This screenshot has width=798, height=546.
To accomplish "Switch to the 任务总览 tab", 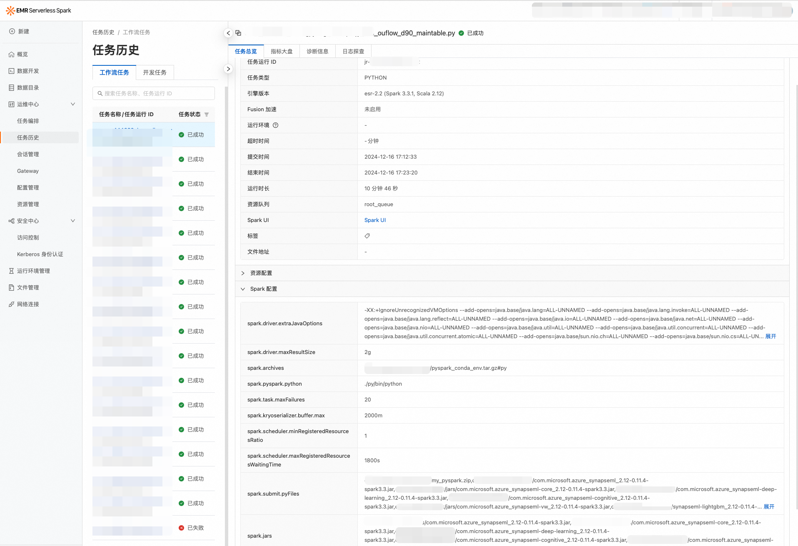I will pos(246,52).
